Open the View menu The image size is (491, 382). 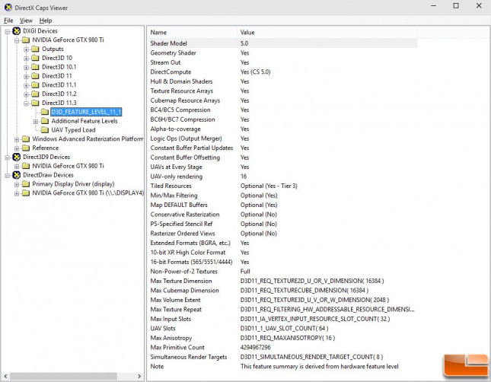[x=26, y=21]
